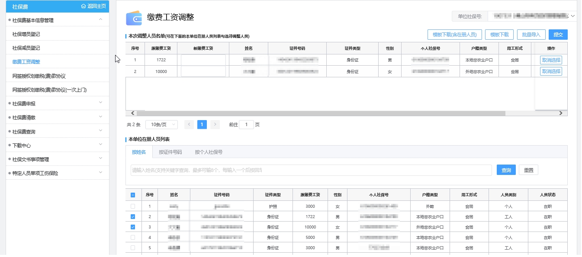Switch to the 按证件号码 tab
This screenshot has height=257, width=582.
pyautogui.click(x=170, y=152)
